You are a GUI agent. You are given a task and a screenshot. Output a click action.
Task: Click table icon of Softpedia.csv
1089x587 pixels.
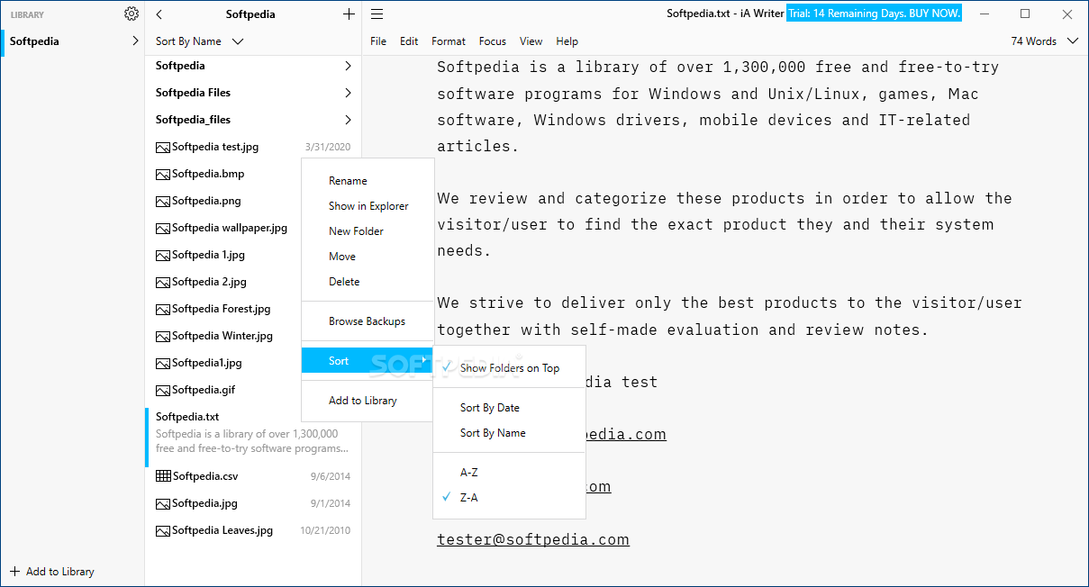(x=163, y=476)
